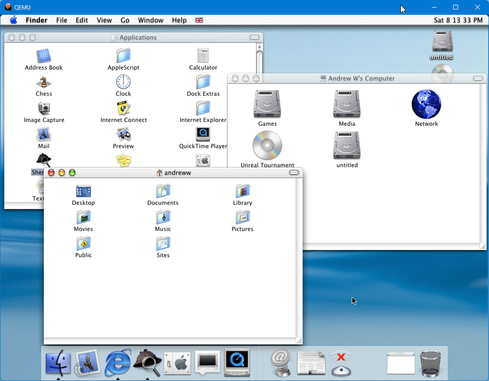The image size is (489, 381).
Task: Select the Documents folder in andreww window
Action: (x=163, y=191)
